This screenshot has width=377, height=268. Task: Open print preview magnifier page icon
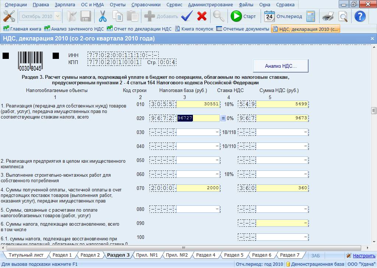(343, 16)
